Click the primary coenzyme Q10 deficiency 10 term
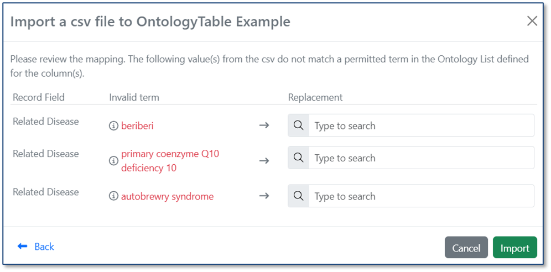Screen dimensions: 551x272 pyautogui.click(x=170, y=161)
